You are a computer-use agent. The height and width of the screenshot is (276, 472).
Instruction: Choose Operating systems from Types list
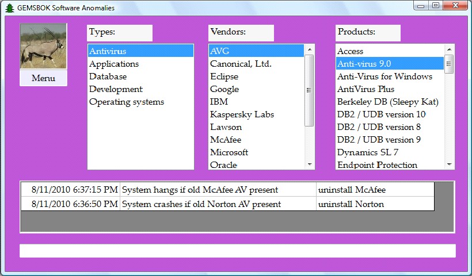pos(127,102)
